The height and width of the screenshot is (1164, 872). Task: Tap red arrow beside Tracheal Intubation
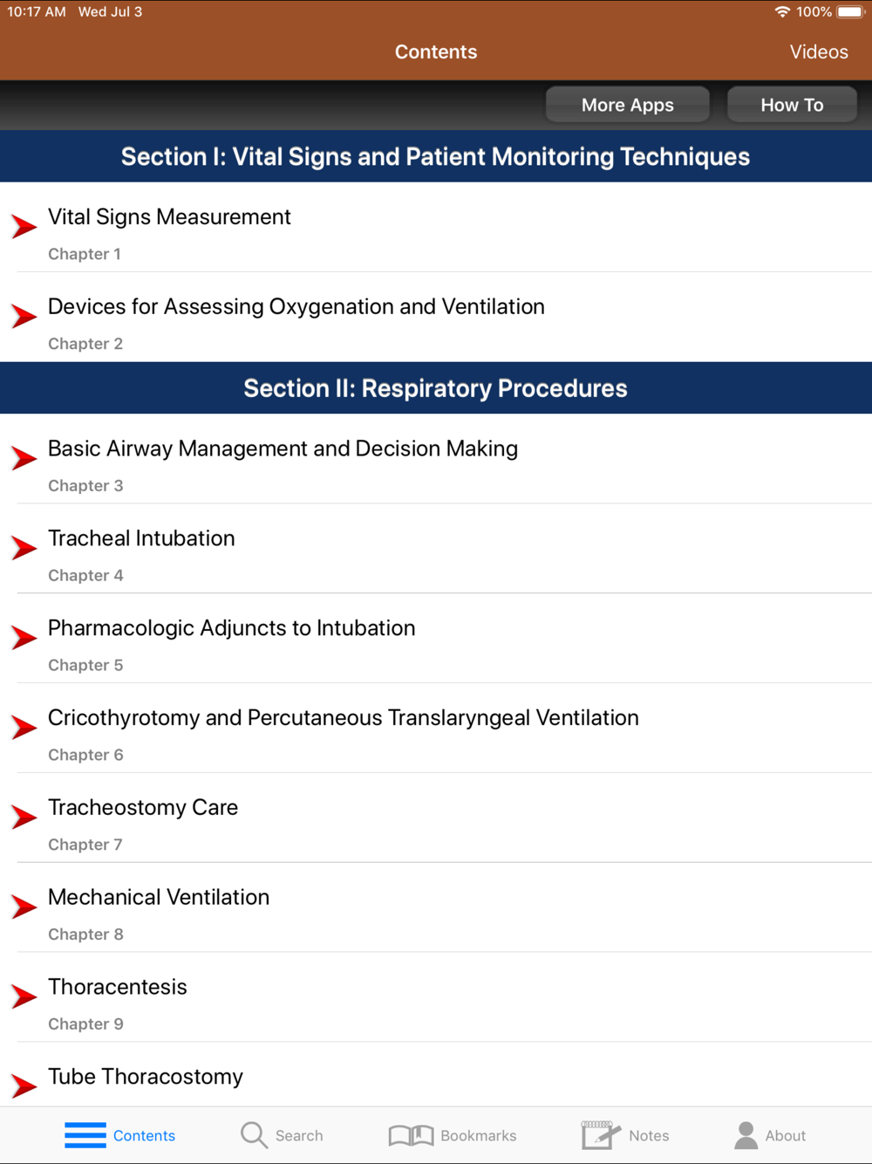24,548
